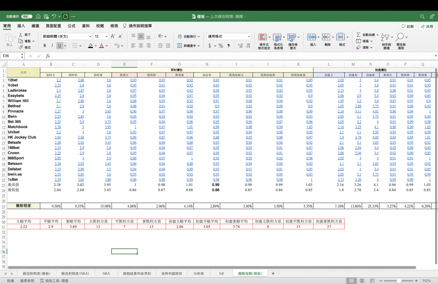Click the 操作說明搜尋 help search
Viewport: 438px width, 284px height.
137,26
